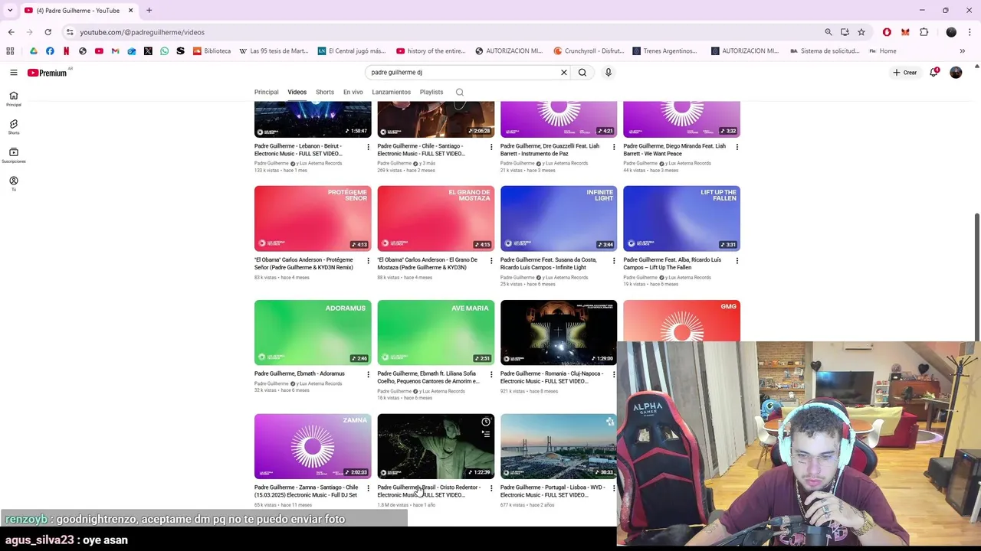Open the Zamna thumbnail
981x551 pixels.
(x=313, y=446)
